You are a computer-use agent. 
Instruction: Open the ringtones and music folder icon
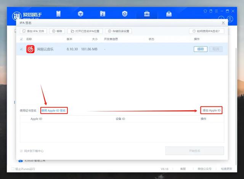[x=103, y=14]
